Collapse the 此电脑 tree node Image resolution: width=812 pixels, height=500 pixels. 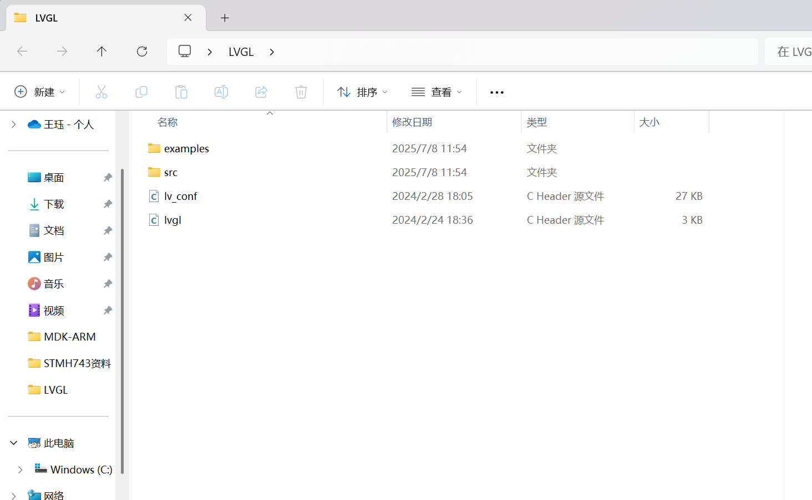(x=13, y=443)
